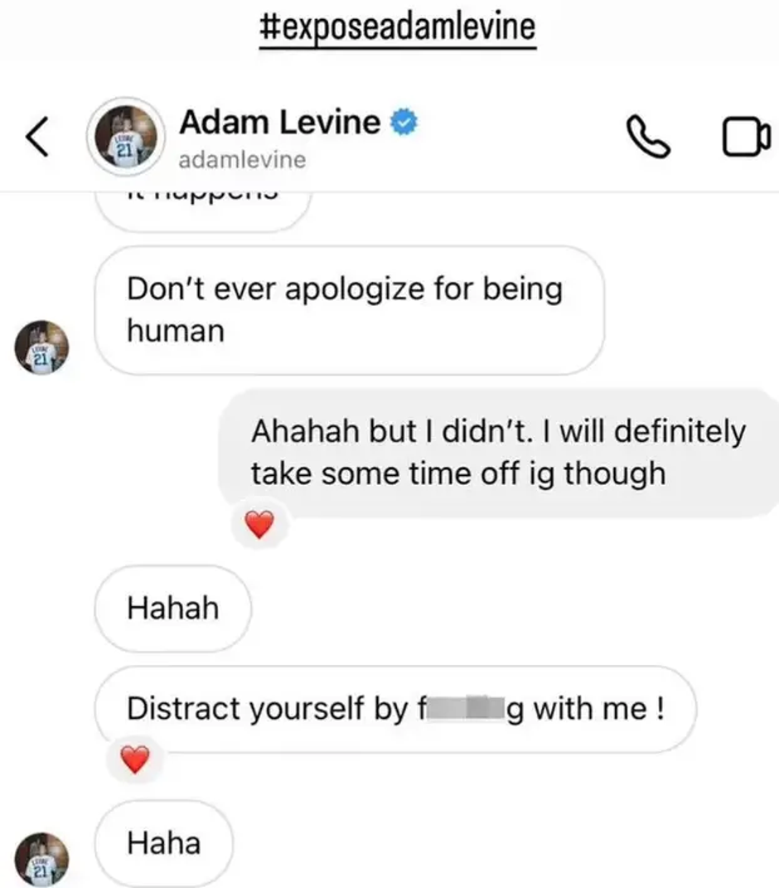Open avatar beside the 'Haha' message
The width and height of the screenshot is (779, 888).
[x=41, y=859]
